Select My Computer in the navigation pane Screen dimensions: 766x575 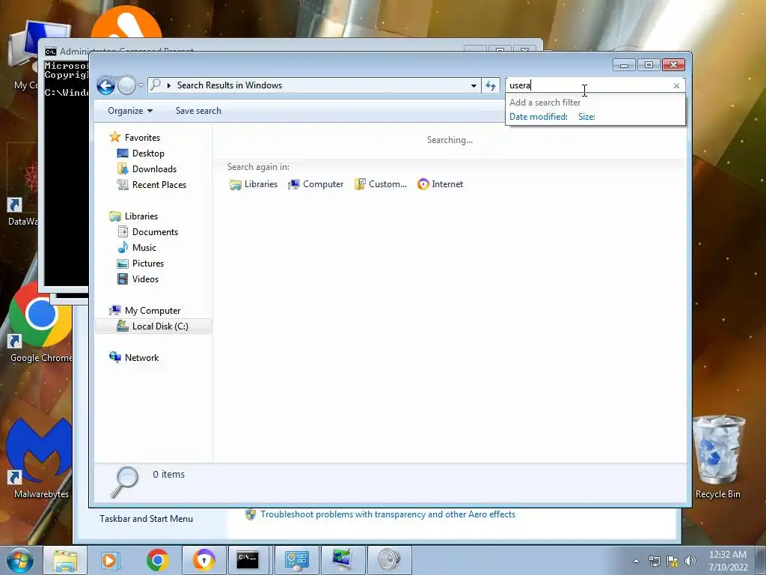point(152,311)
